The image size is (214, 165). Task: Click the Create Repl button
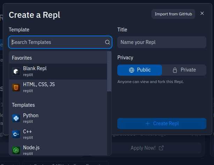coord(162,123)
